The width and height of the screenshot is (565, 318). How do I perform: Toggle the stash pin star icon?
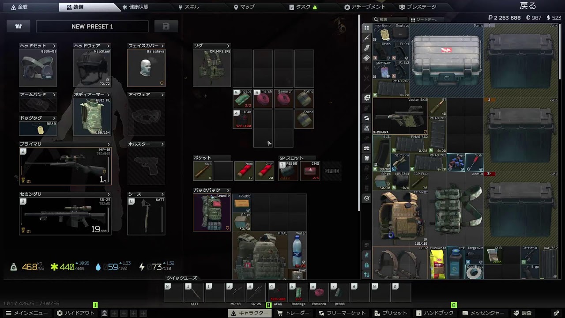366,255
